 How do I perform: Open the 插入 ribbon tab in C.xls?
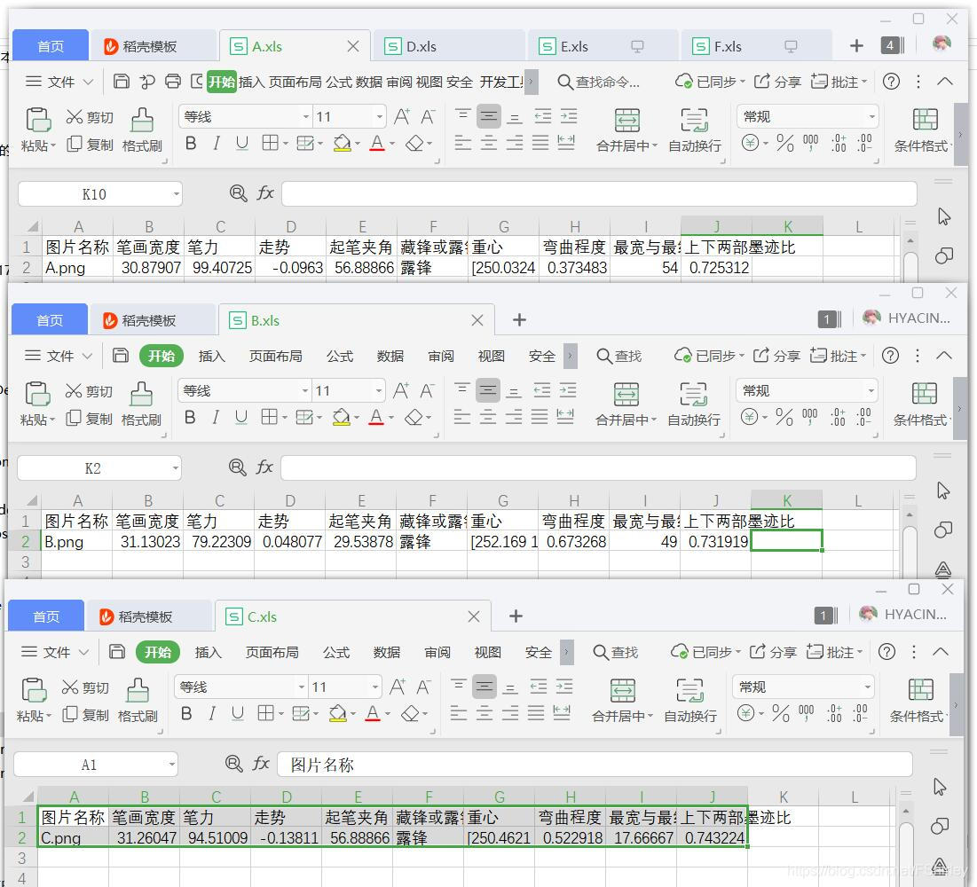(209, 651)
